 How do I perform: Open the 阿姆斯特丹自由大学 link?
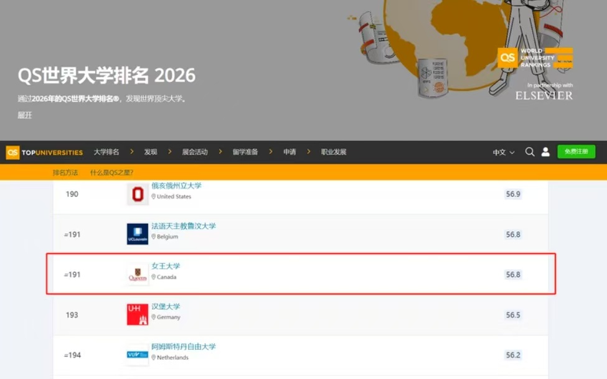coord(184,347)
